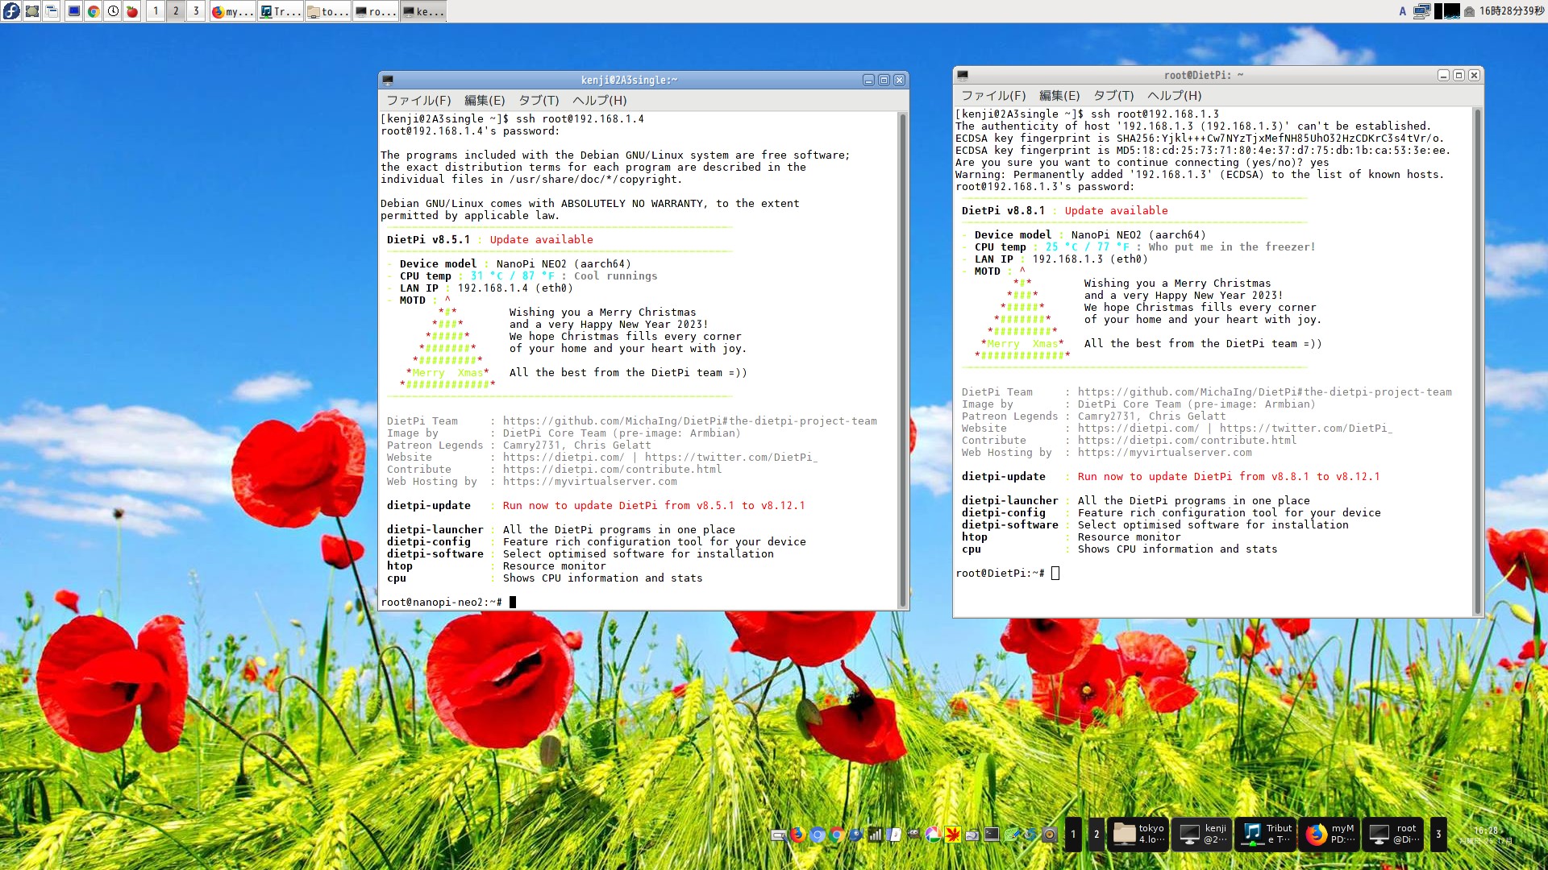Click the speaker icon in the bottom dock
1548x870 pixels.
point(1050,835)
